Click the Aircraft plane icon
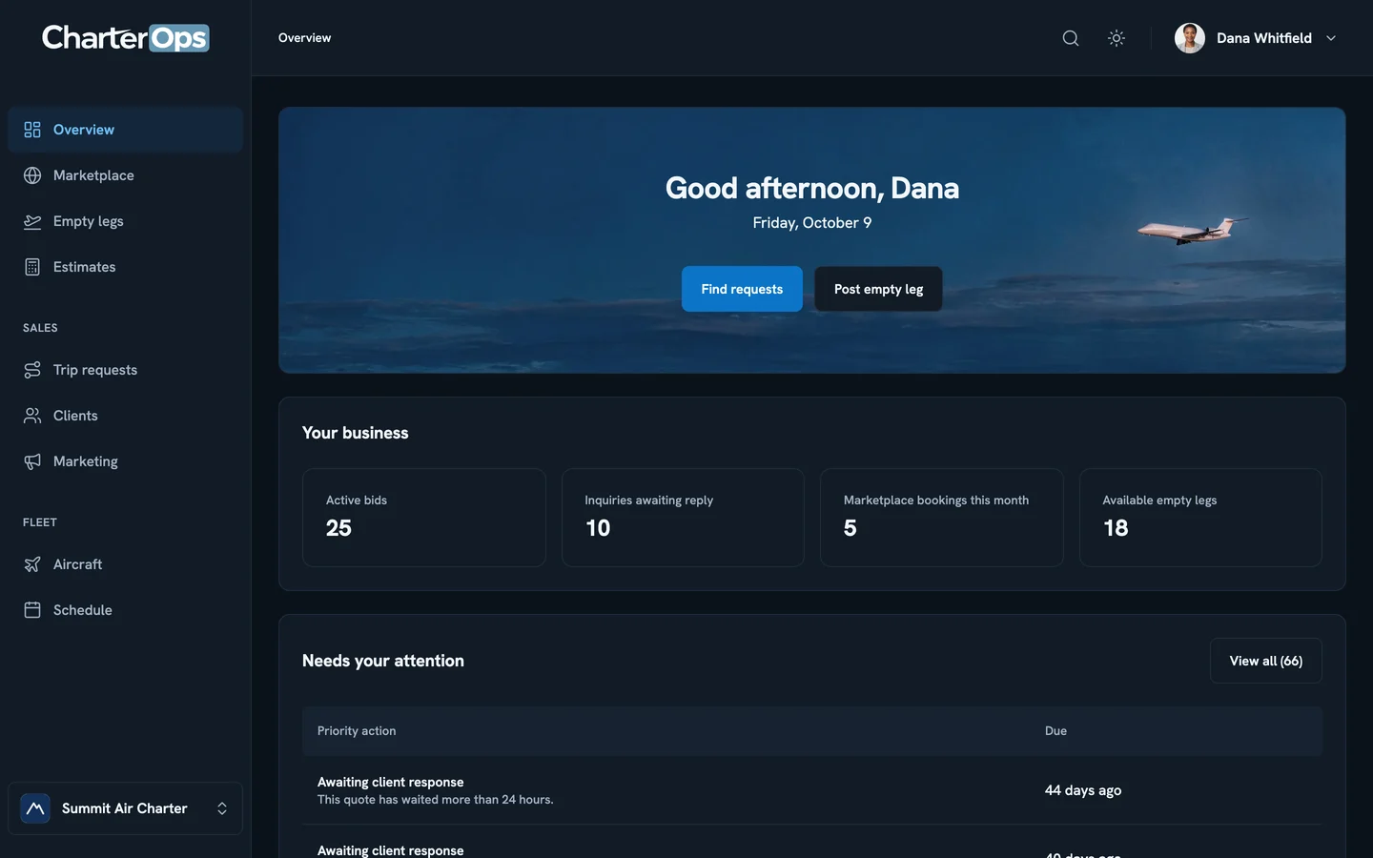 click(32, 564)
